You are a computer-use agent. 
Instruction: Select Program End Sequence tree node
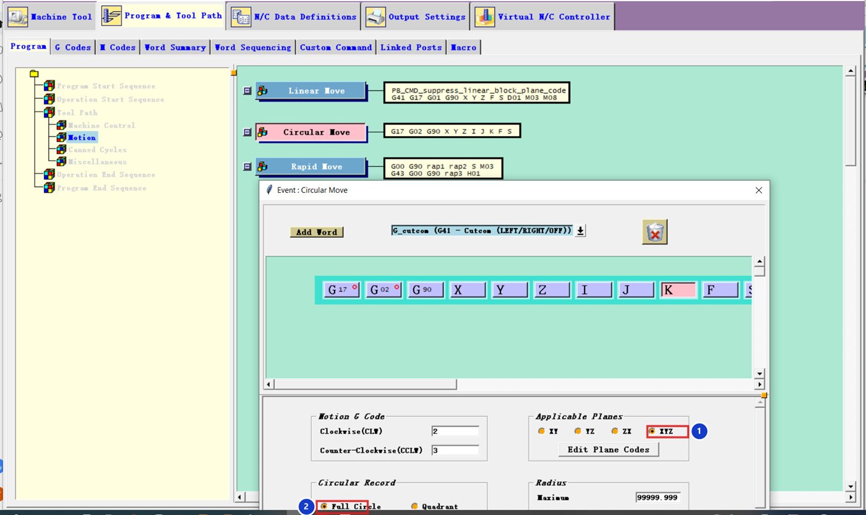(101, 187)
